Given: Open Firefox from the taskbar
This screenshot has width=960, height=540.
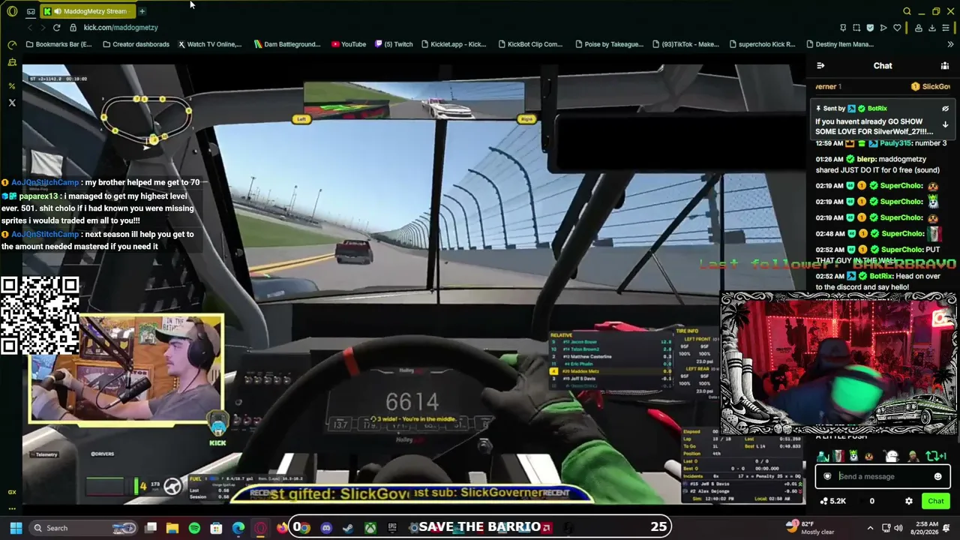Looking at the screenshot, I should pyautogui.click(x=282, y=528).
